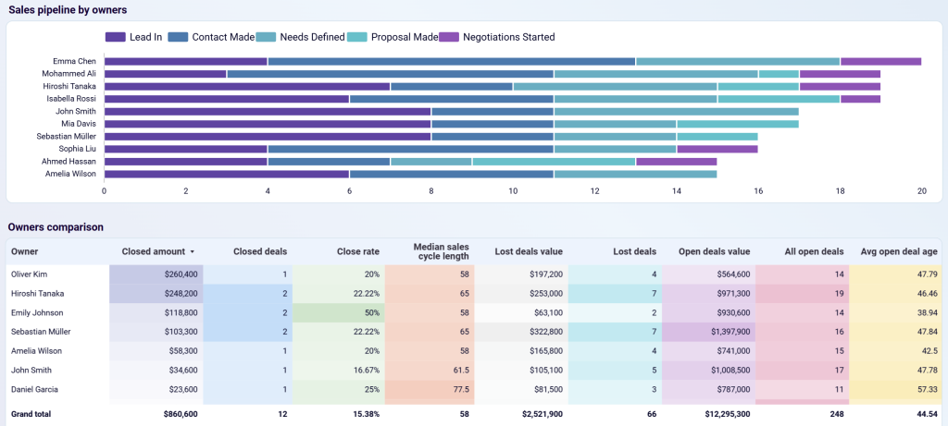Sort by the Closed deals column header
This screenshot has width=948, height=426.
(259, 251)
